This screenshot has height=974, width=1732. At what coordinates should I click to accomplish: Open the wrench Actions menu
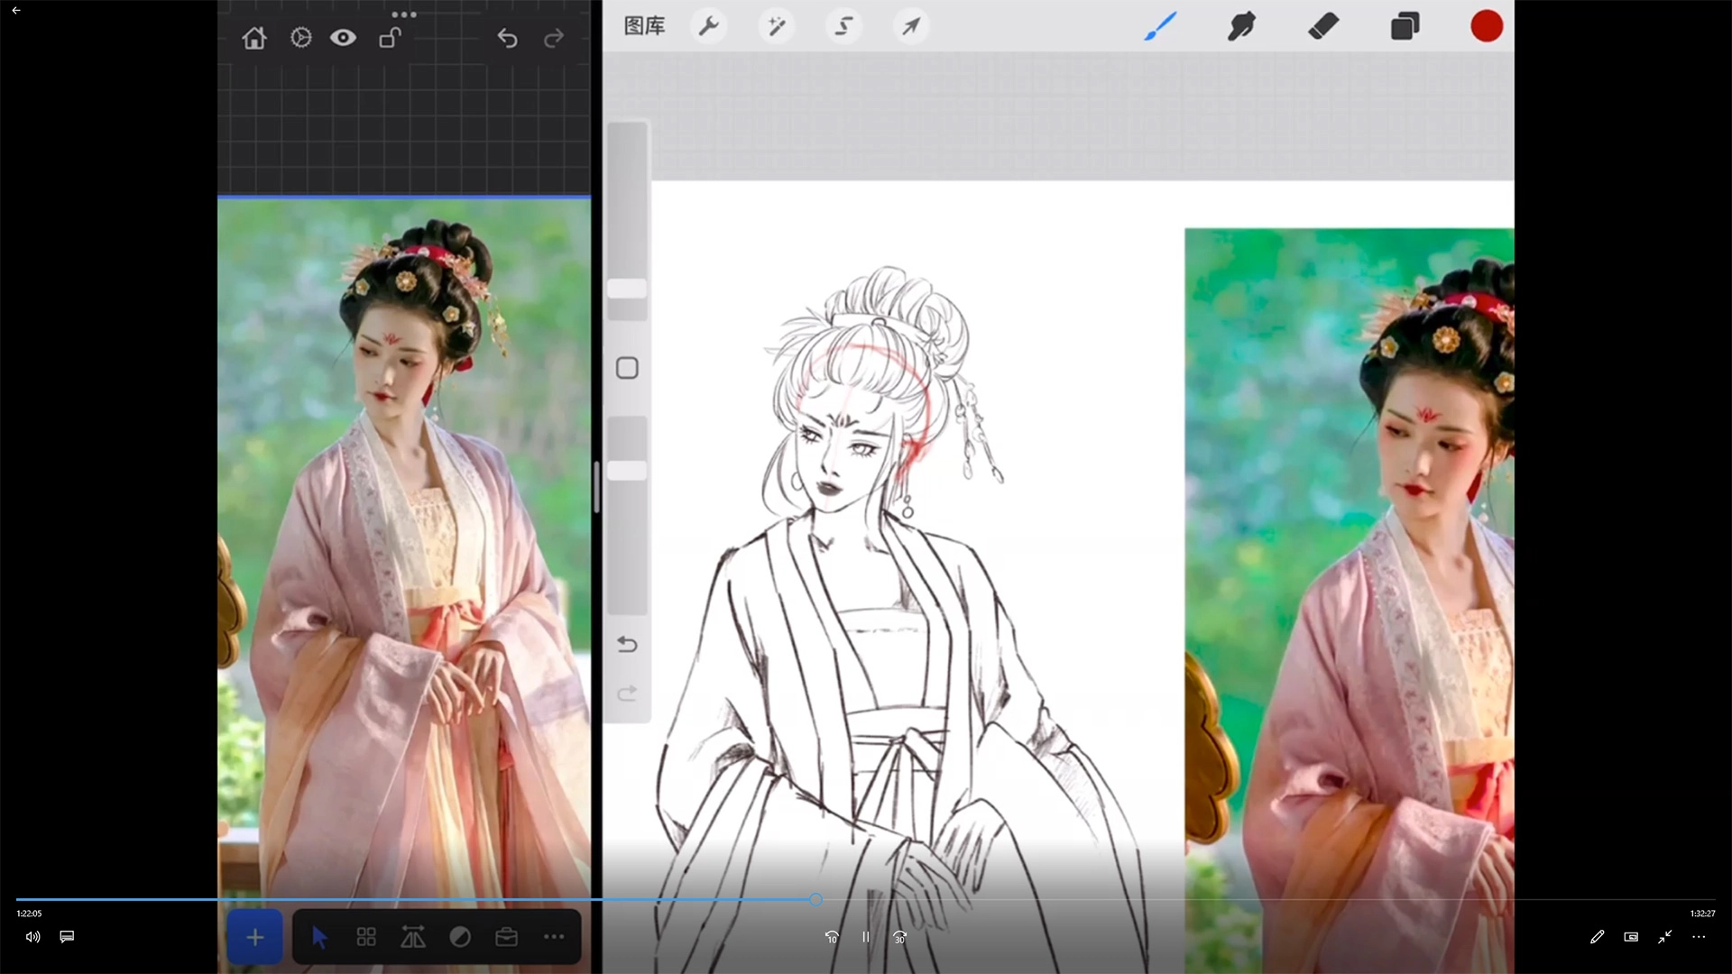(x=709, y=26)
